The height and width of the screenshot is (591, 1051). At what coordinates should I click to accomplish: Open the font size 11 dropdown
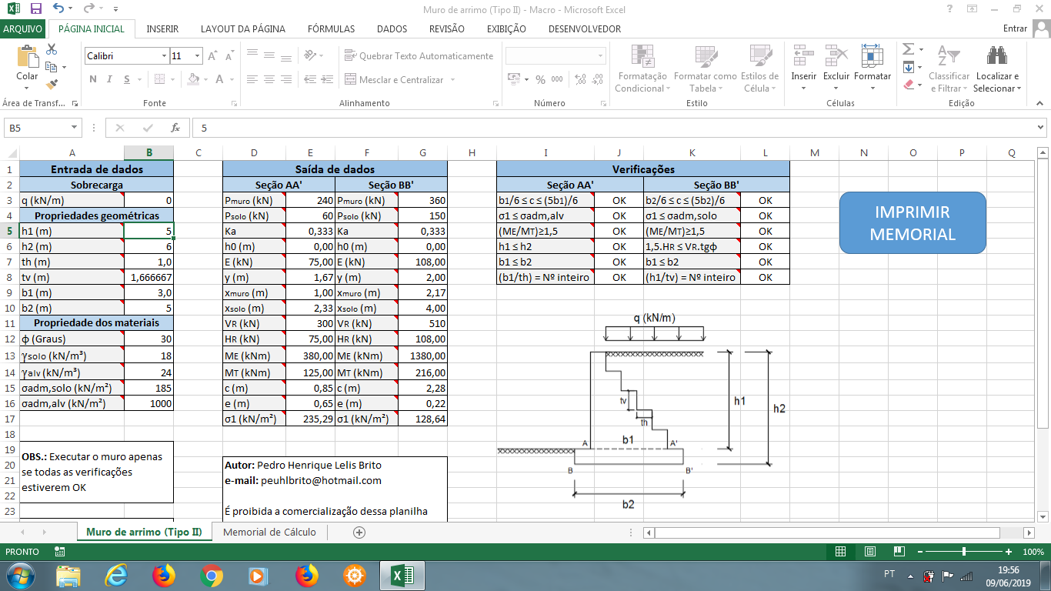(198, 56)
